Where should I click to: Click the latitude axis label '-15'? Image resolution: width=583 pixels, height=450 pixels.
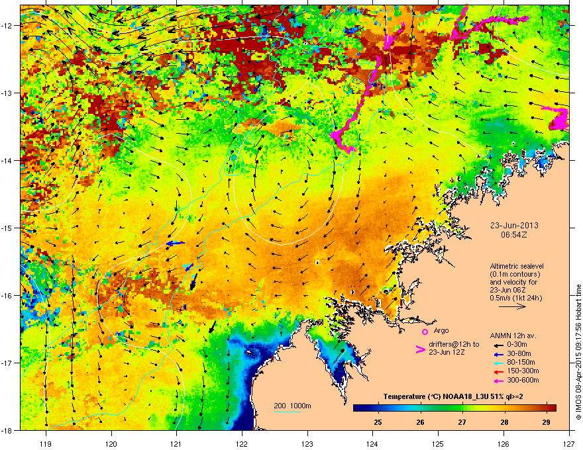point(7,228)
